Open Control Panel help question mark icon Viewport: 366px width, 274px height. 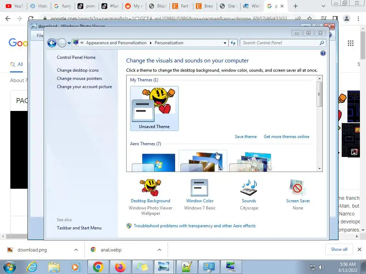pos(323,54)
